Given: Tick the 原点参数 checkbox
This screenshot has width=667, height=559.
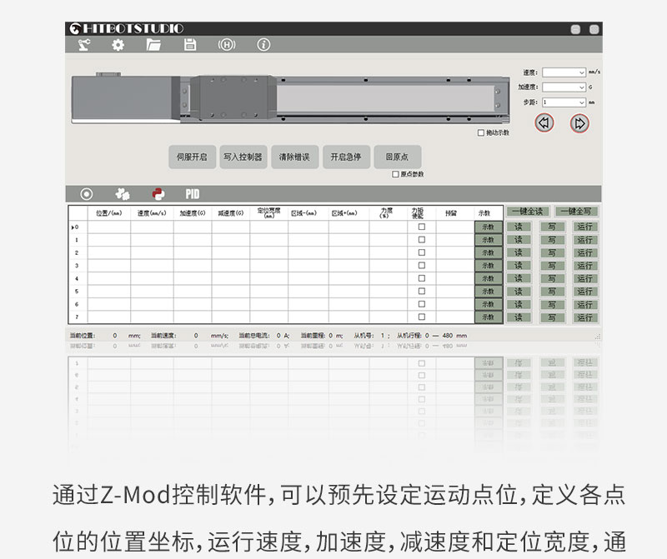Looking at the screenshot, I should point(395,174).
